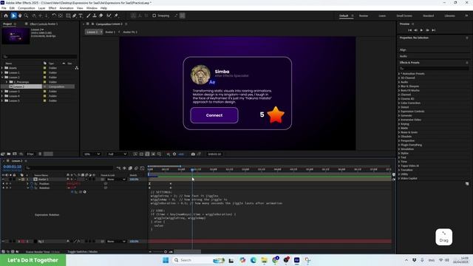This screenshot has width=473, height=266.
Task: Select the Rectangle shape tool
Action: [68, 16]
